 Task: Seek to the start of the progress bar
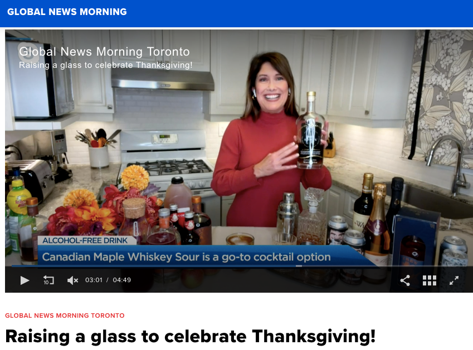pyautogui.click(x=13, y=266)
